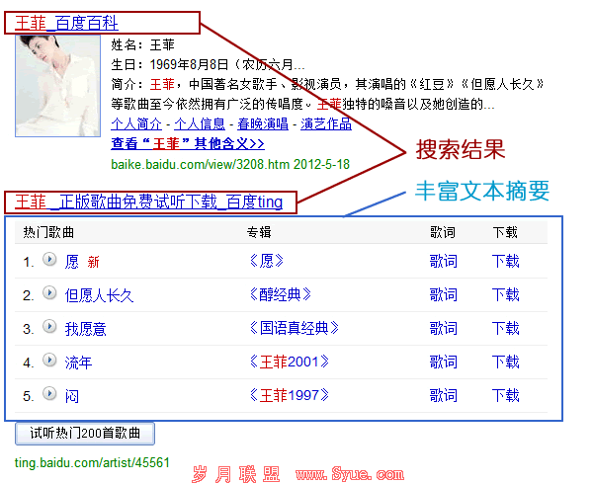Go to 春晚演唱 section link
593x484 pixels.
[x=263, y=123]
